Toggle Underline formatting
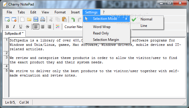The height and width of the screenshot is (108, 189). 21,27
